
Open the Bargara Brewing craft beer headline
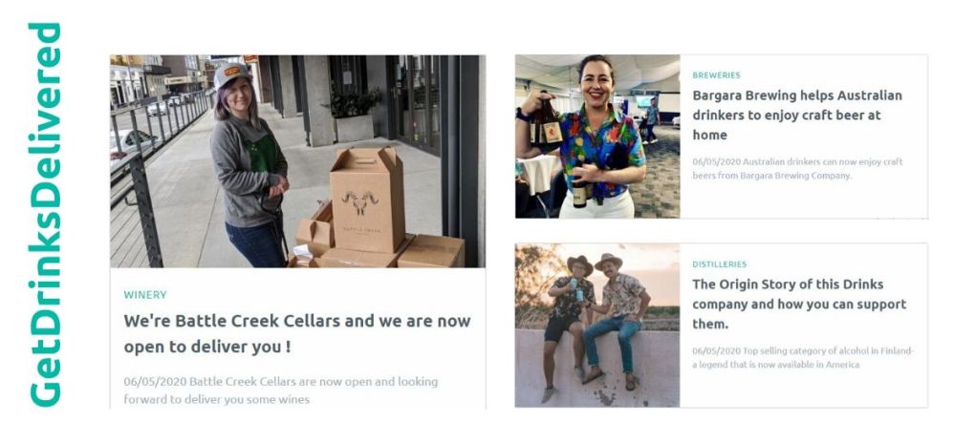pos(797,115)
